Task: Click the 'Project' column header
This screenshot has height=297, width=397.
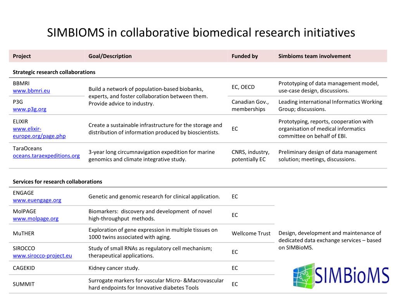Action: (x=22, y=56)
